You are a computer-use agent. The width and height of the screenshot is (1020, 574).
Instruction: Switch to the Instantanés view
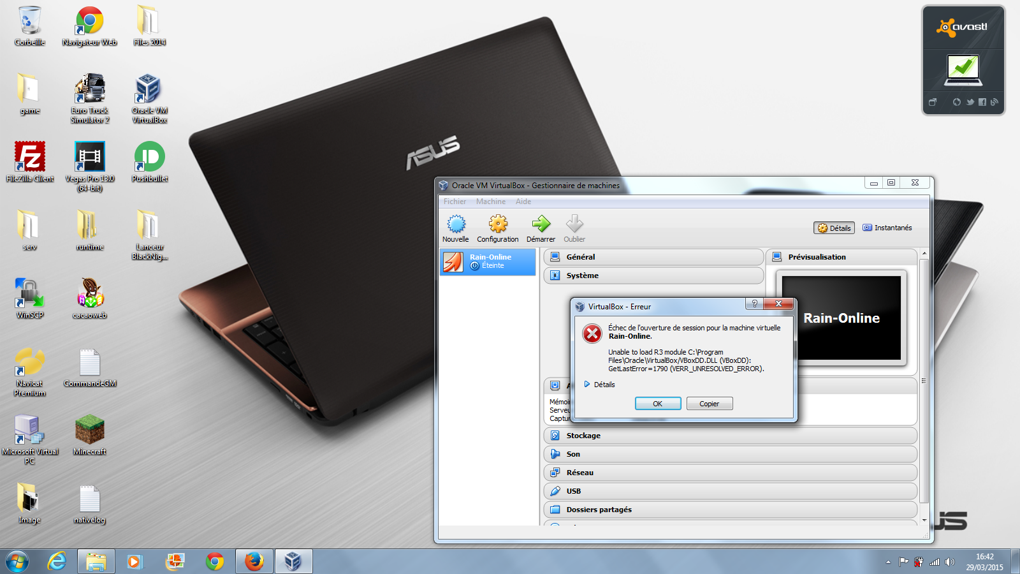887,228
